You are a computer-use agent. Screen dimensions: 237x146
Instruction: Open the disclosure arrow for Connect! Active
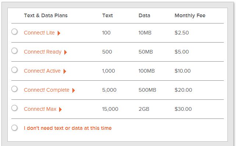[65, 71]
